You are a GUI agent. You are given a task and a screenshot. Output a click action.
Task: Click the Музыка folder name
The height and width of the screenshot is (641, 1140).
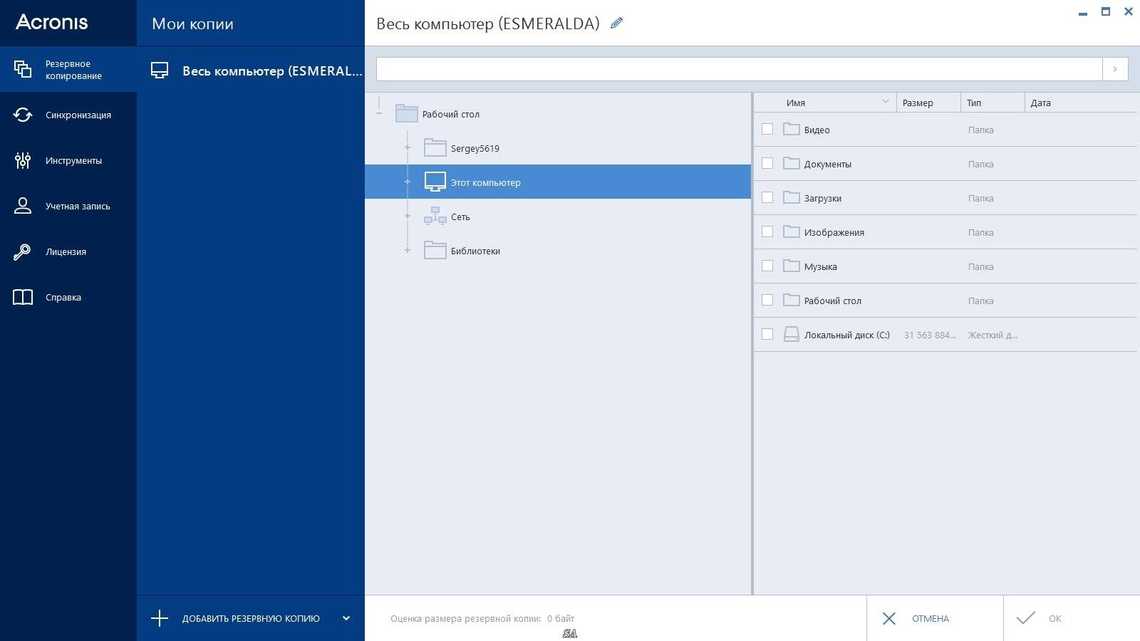pyautogui.click(x=821, y=266)
